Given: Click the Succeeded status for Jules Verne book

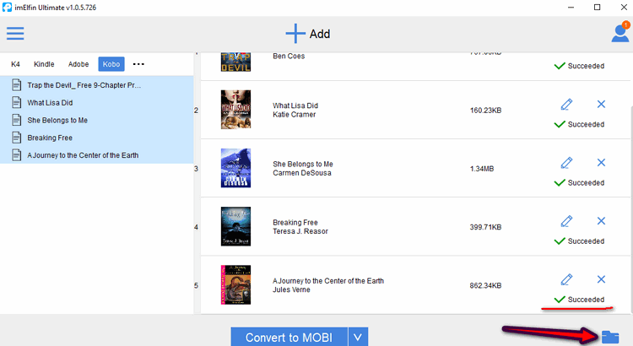Looking at the screenshot, I should coord(579,300).
